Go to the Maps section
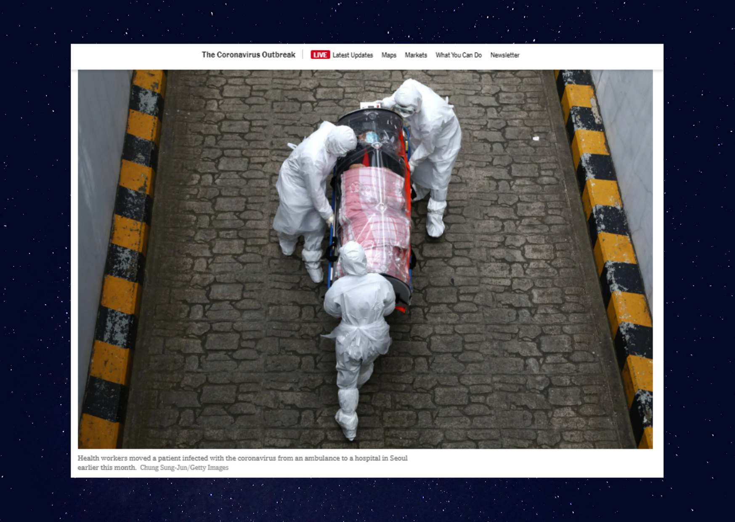 pyautogui.click(x=389, y=55)
